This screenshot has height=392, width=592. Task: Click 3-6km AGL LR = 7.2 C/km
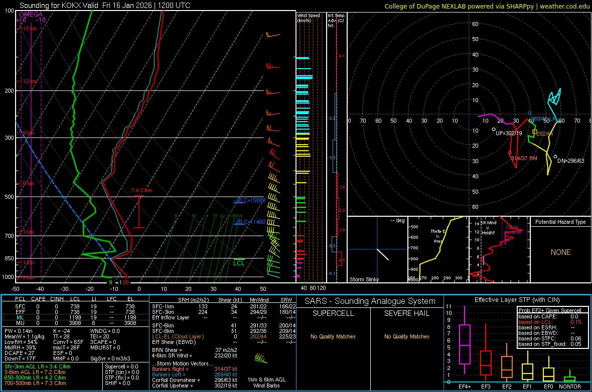click(35, 372)
